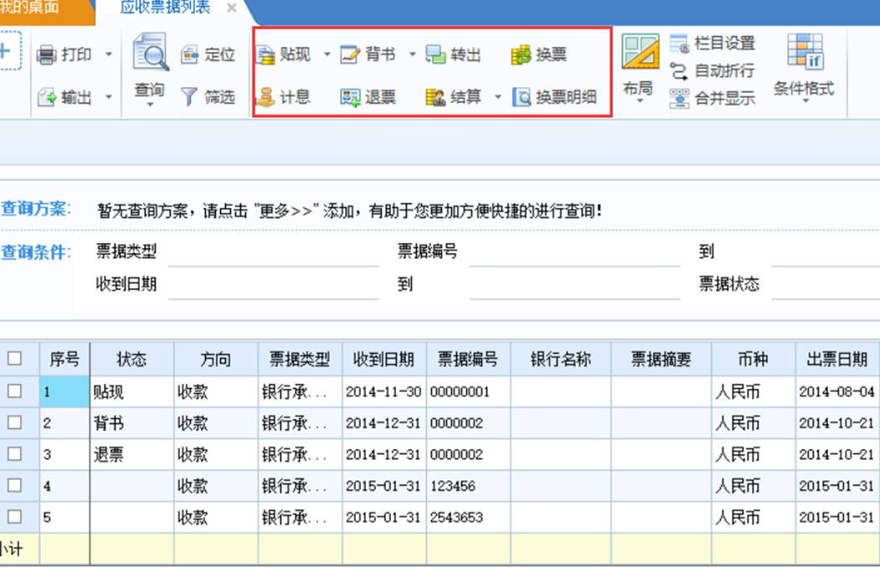This screenshot has height=569, width=880.
Task: Expand the 贴现 dropdown arrow
Action: point(327,54)
